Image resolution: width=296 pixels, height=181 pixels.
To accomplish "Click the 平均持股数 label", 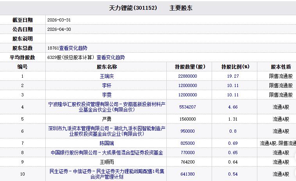I will (23, 57).
